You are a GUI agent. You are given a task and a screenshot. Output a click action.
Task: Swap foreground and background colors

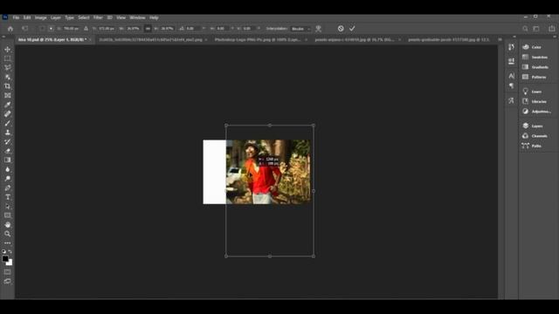click(10, 251)
